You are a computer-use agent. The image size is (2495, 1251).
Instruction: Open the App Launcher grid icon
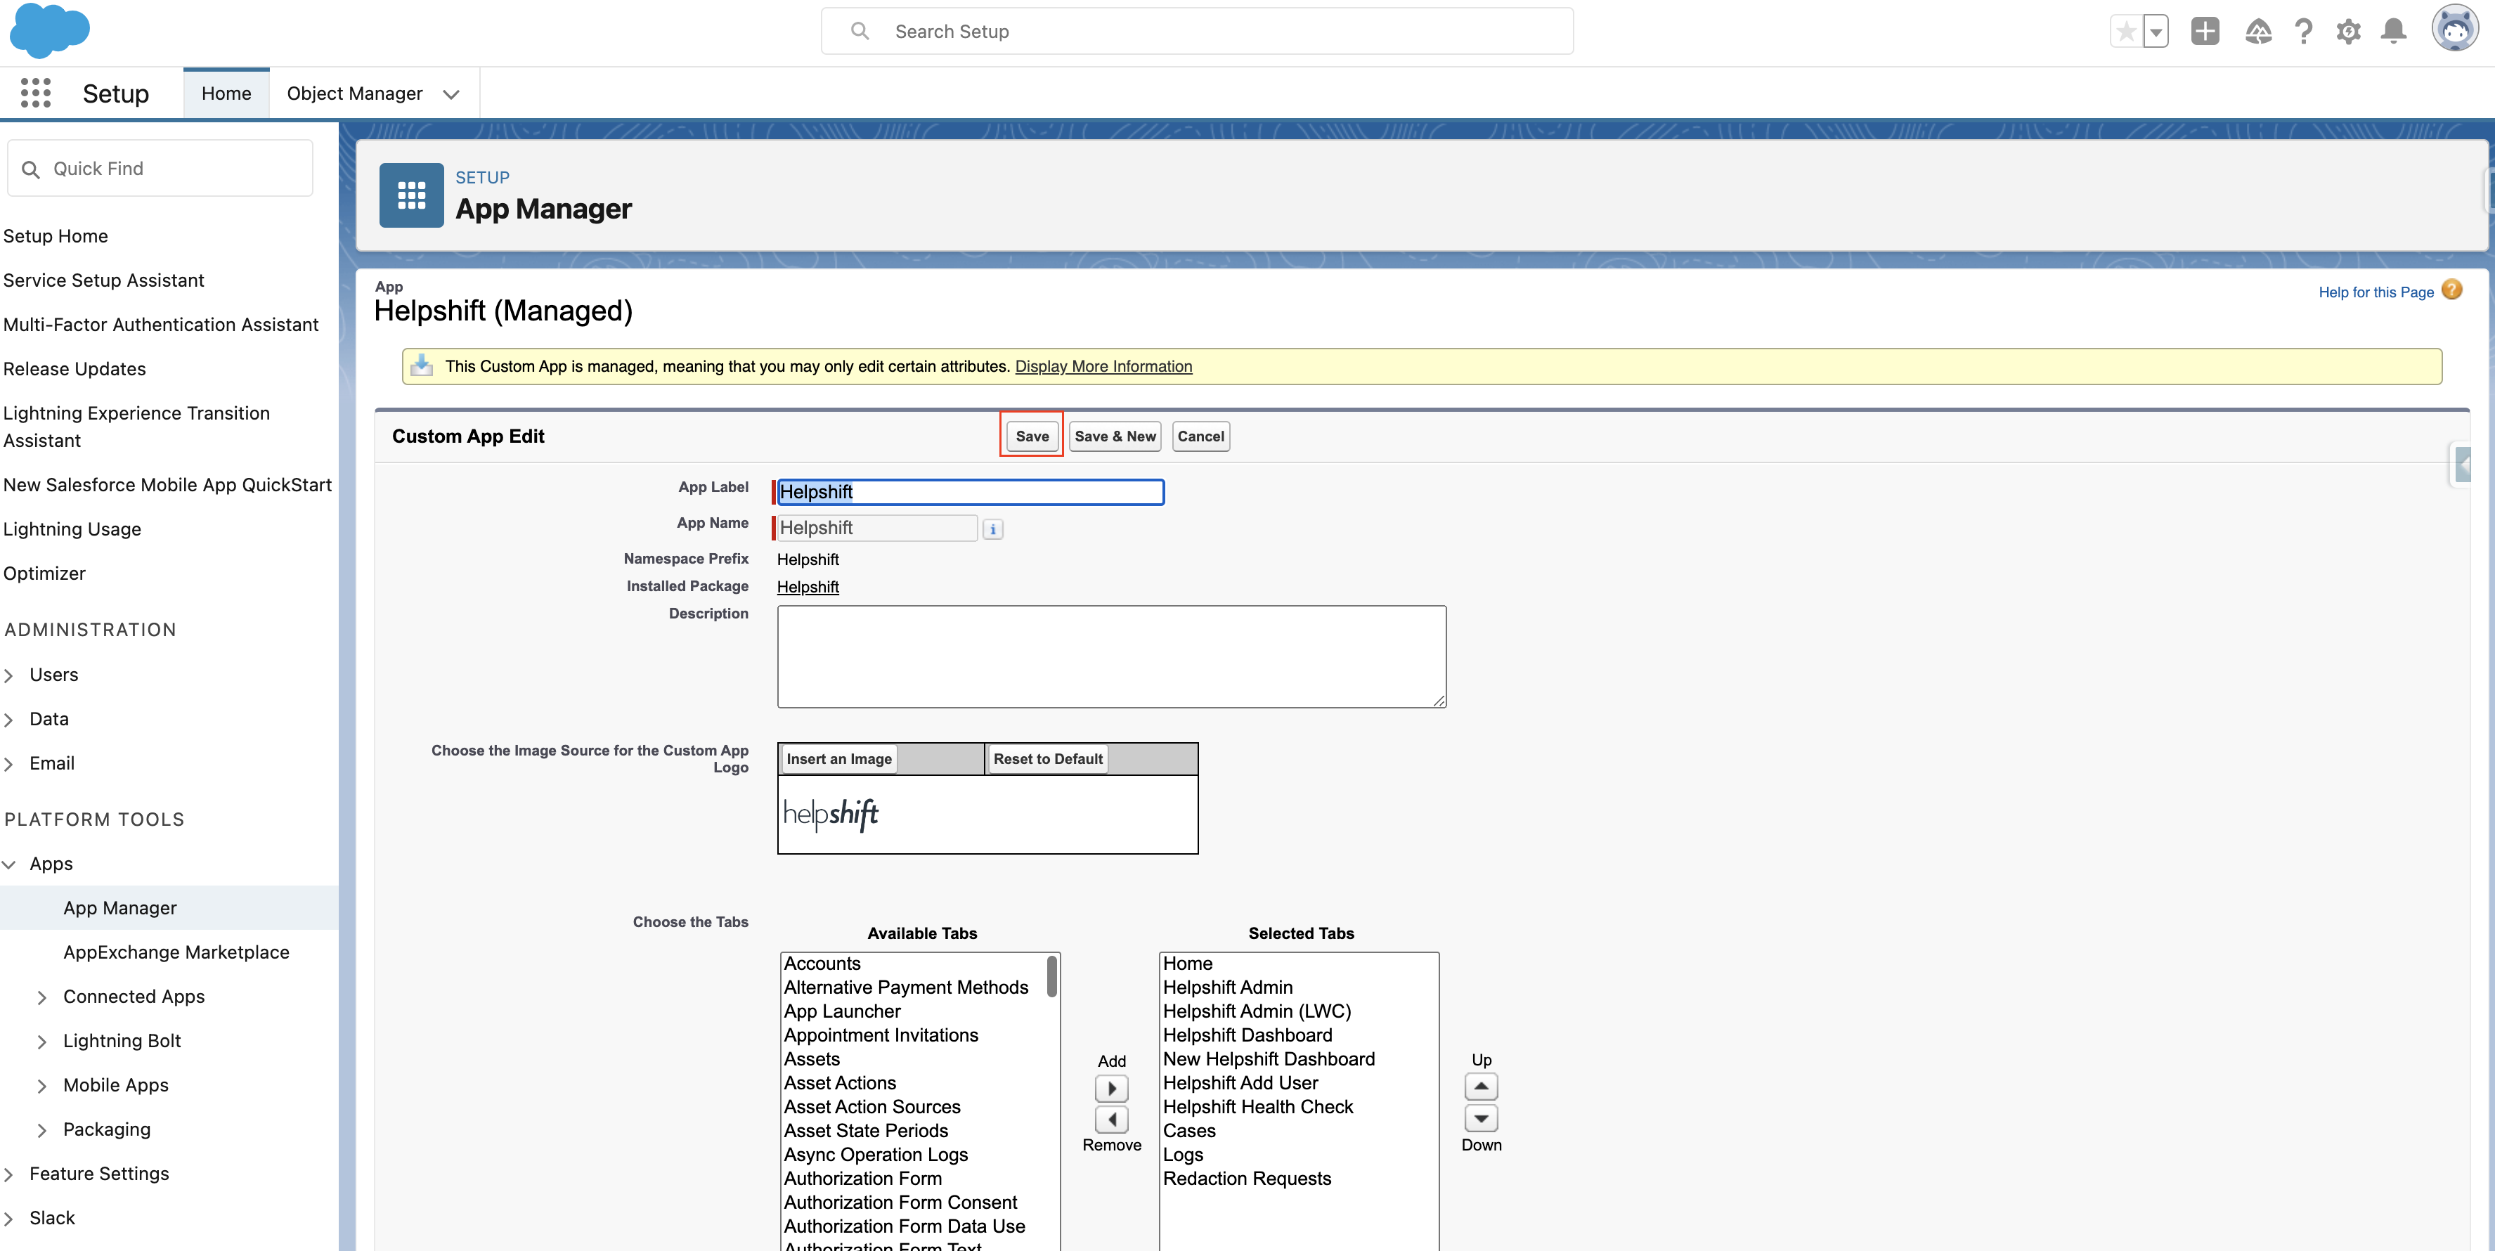(x=36, y=93)
